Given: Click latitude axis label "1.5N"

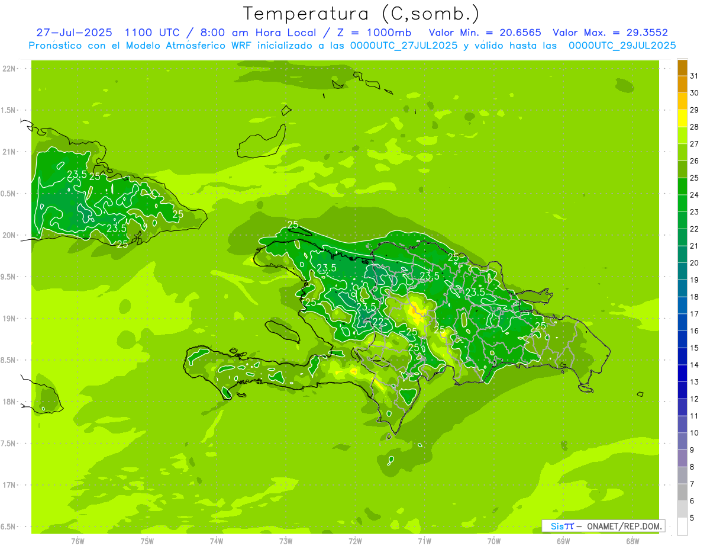Looking at the screenshot, I should point(8,110).
